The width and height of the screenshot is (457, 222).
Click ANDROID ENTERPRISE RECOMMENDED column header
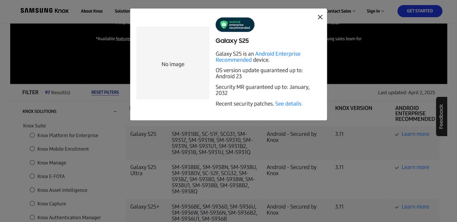(415, 114)
